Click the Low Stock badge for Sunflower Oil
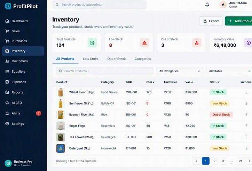Image resolution: width=252 pixels, height=171 pixels. (220, 103)
